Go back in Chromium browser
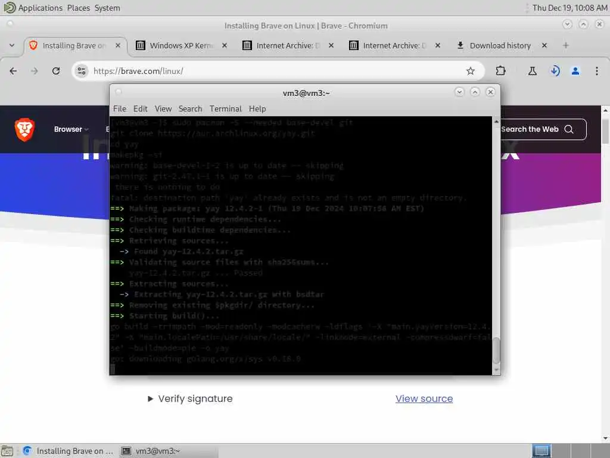The height and width of the screenshot is (458, 610). [13, 71]
